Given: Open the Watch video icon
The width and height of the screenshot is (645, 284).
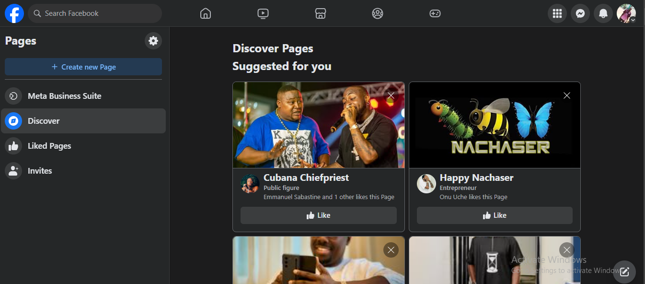Looking at the screenshot, I should 263,13.
